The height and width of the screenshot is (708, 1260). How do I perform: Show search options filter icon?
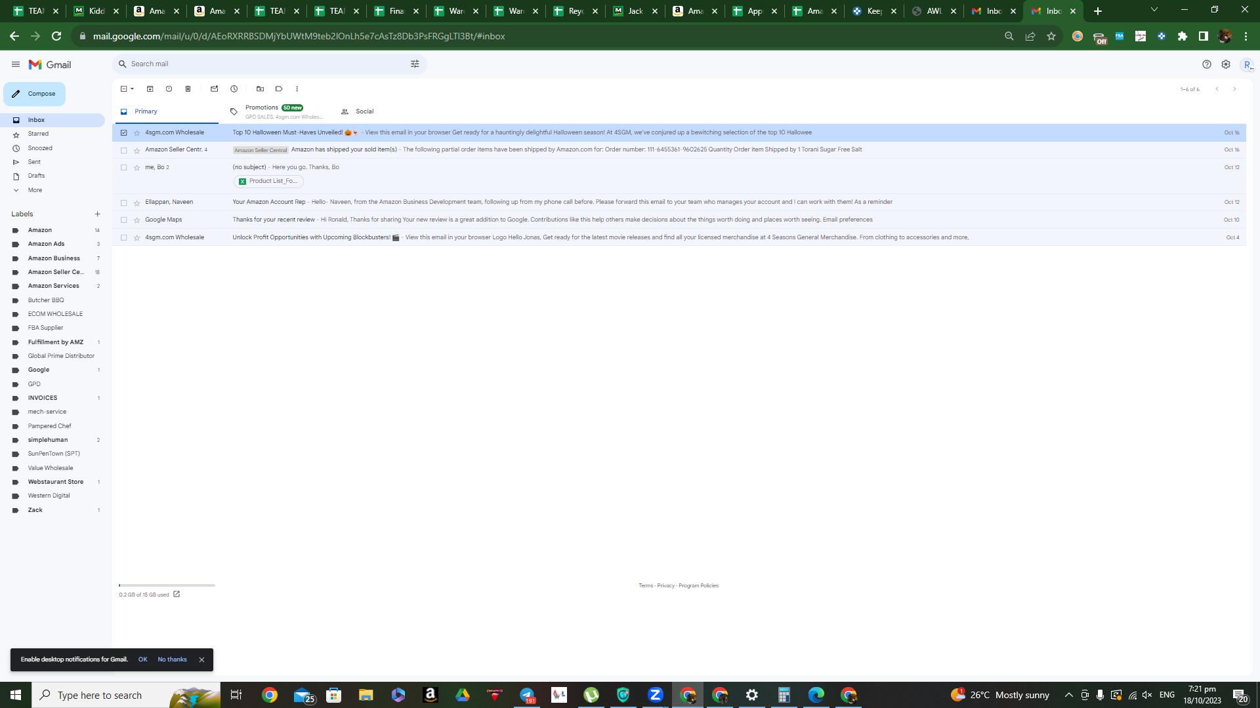(x=415, y=64)
